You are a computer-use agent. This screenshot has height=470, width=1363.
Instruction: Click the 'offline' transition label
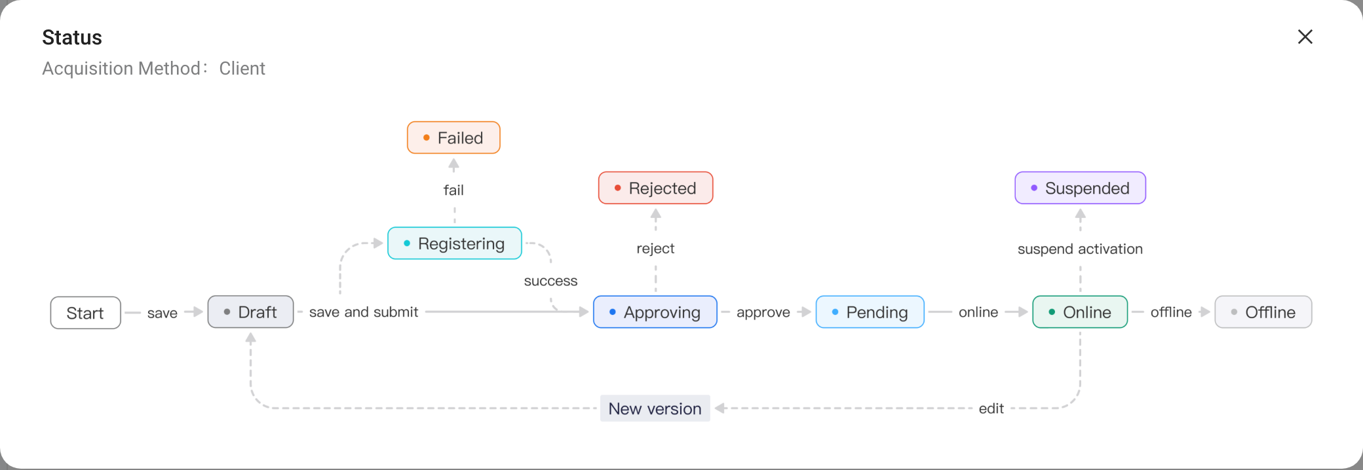click(x=1171, y=312)
